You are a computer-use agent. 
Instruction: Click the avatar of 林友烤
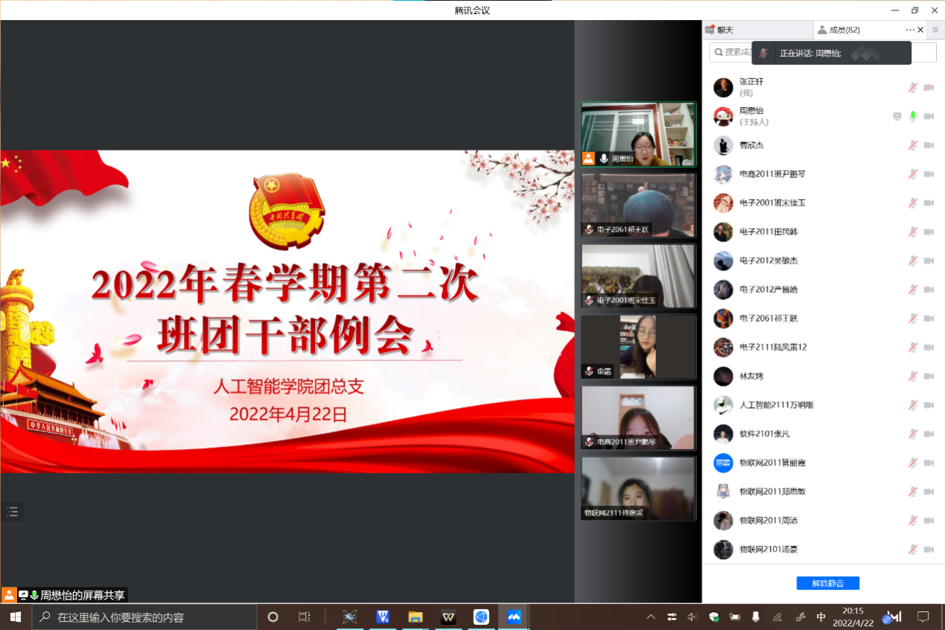tap(723, 376)
